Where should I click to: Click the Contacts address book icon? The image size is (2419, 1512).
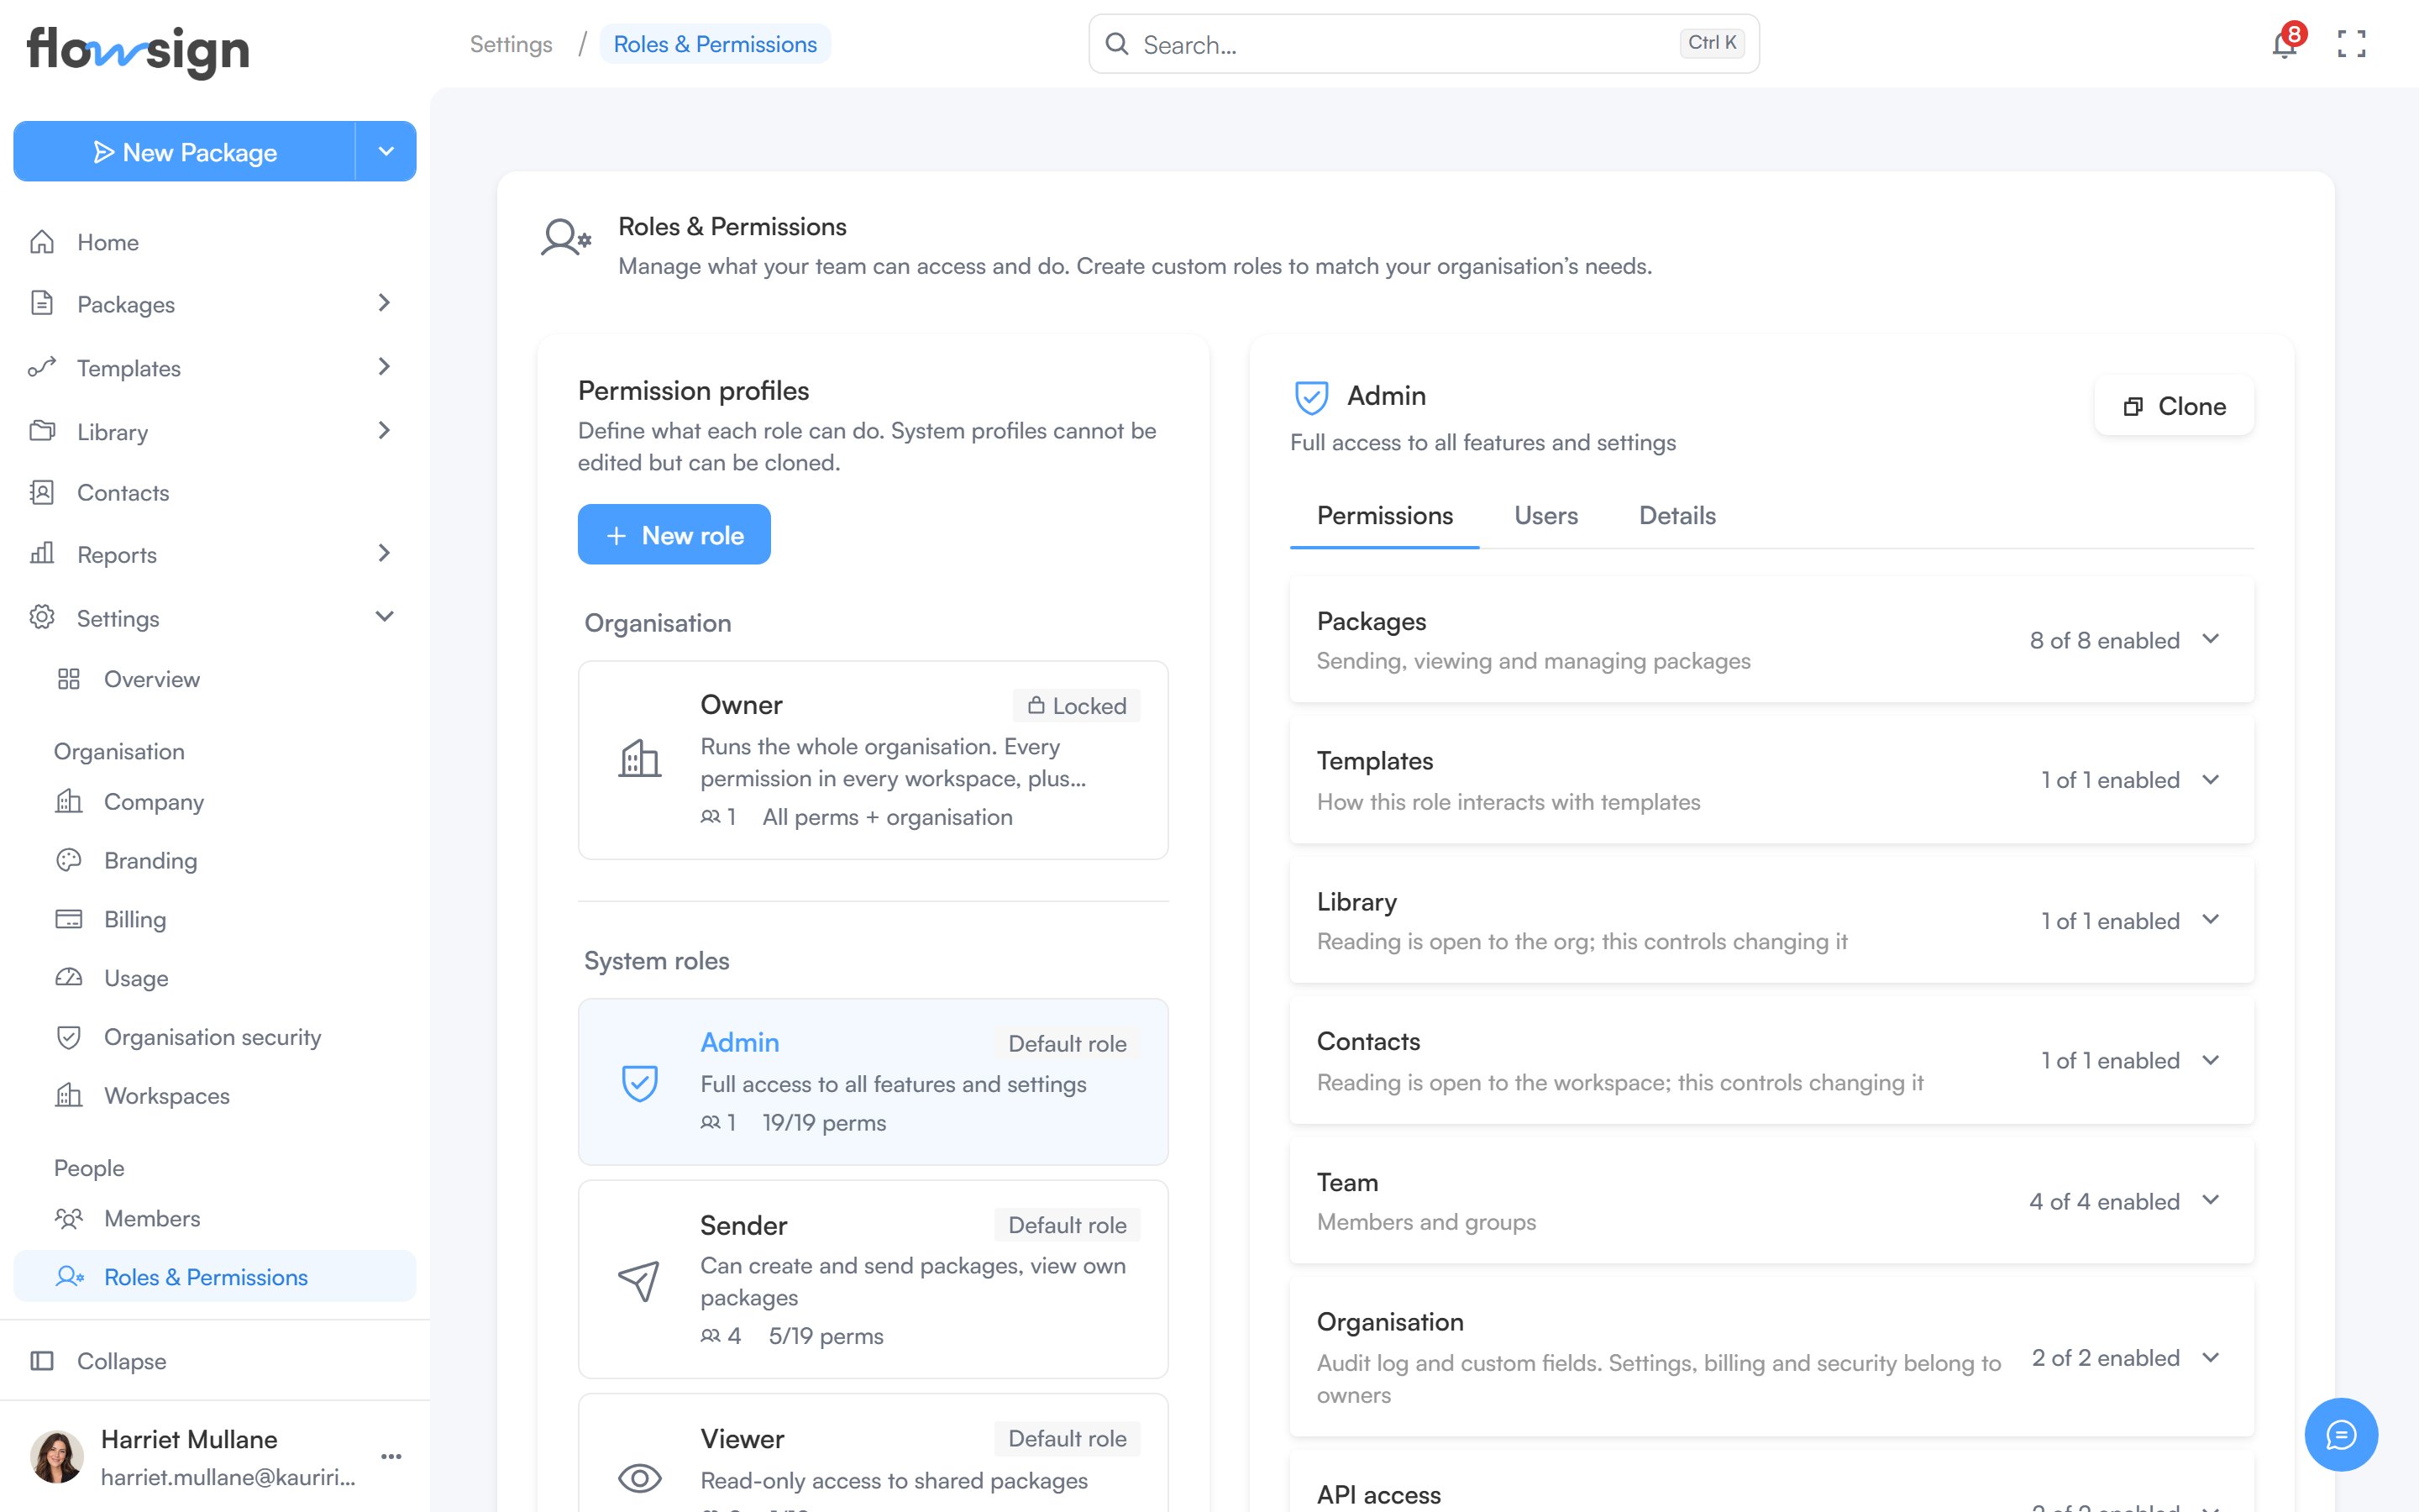[42, 492]
